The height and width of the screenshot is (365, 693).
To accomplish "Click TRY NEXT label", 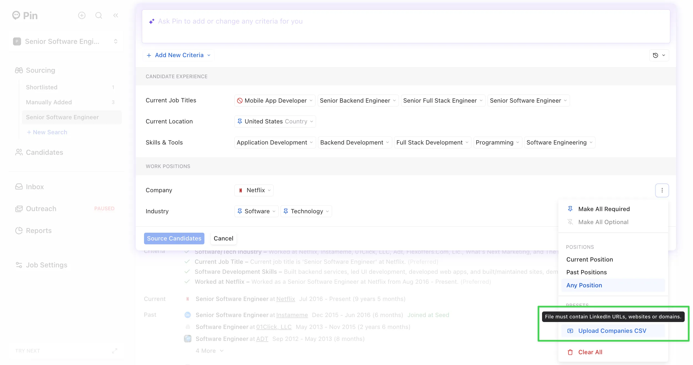I will click(x=28, y=351).
